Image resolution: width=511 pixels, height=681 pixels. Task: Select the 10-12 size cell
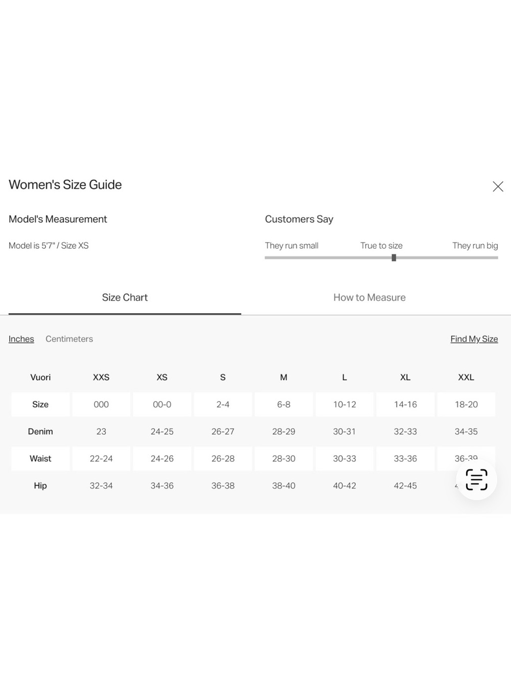point(344,404)
